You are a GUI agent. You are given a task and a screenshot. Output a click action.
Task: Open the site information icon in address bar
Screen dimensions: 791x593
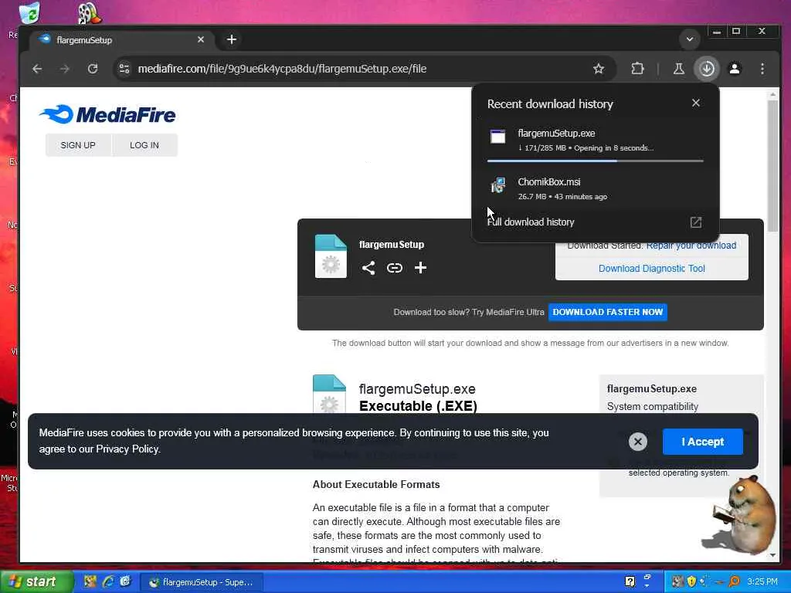pyautogui.click(x=124, y=69)
